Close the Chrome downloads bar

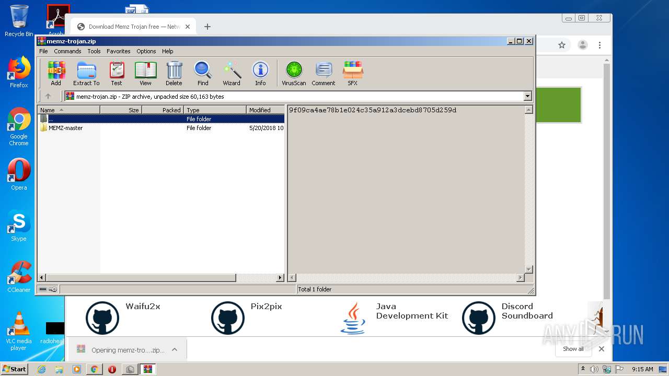pyautogui.click(x=602, y=349)
